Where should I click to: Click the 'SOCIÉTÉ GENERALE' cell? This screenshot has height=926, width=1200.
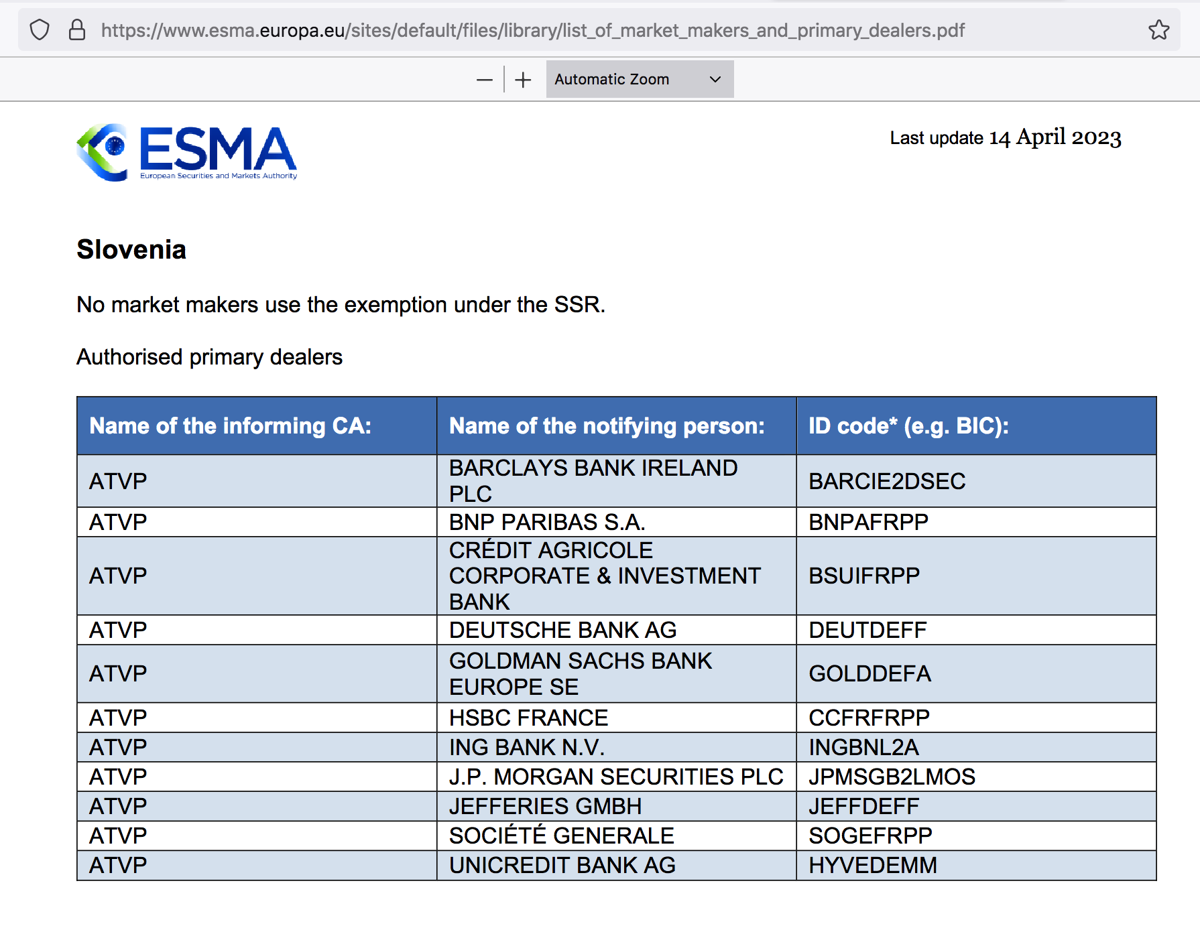pos(616,836)
